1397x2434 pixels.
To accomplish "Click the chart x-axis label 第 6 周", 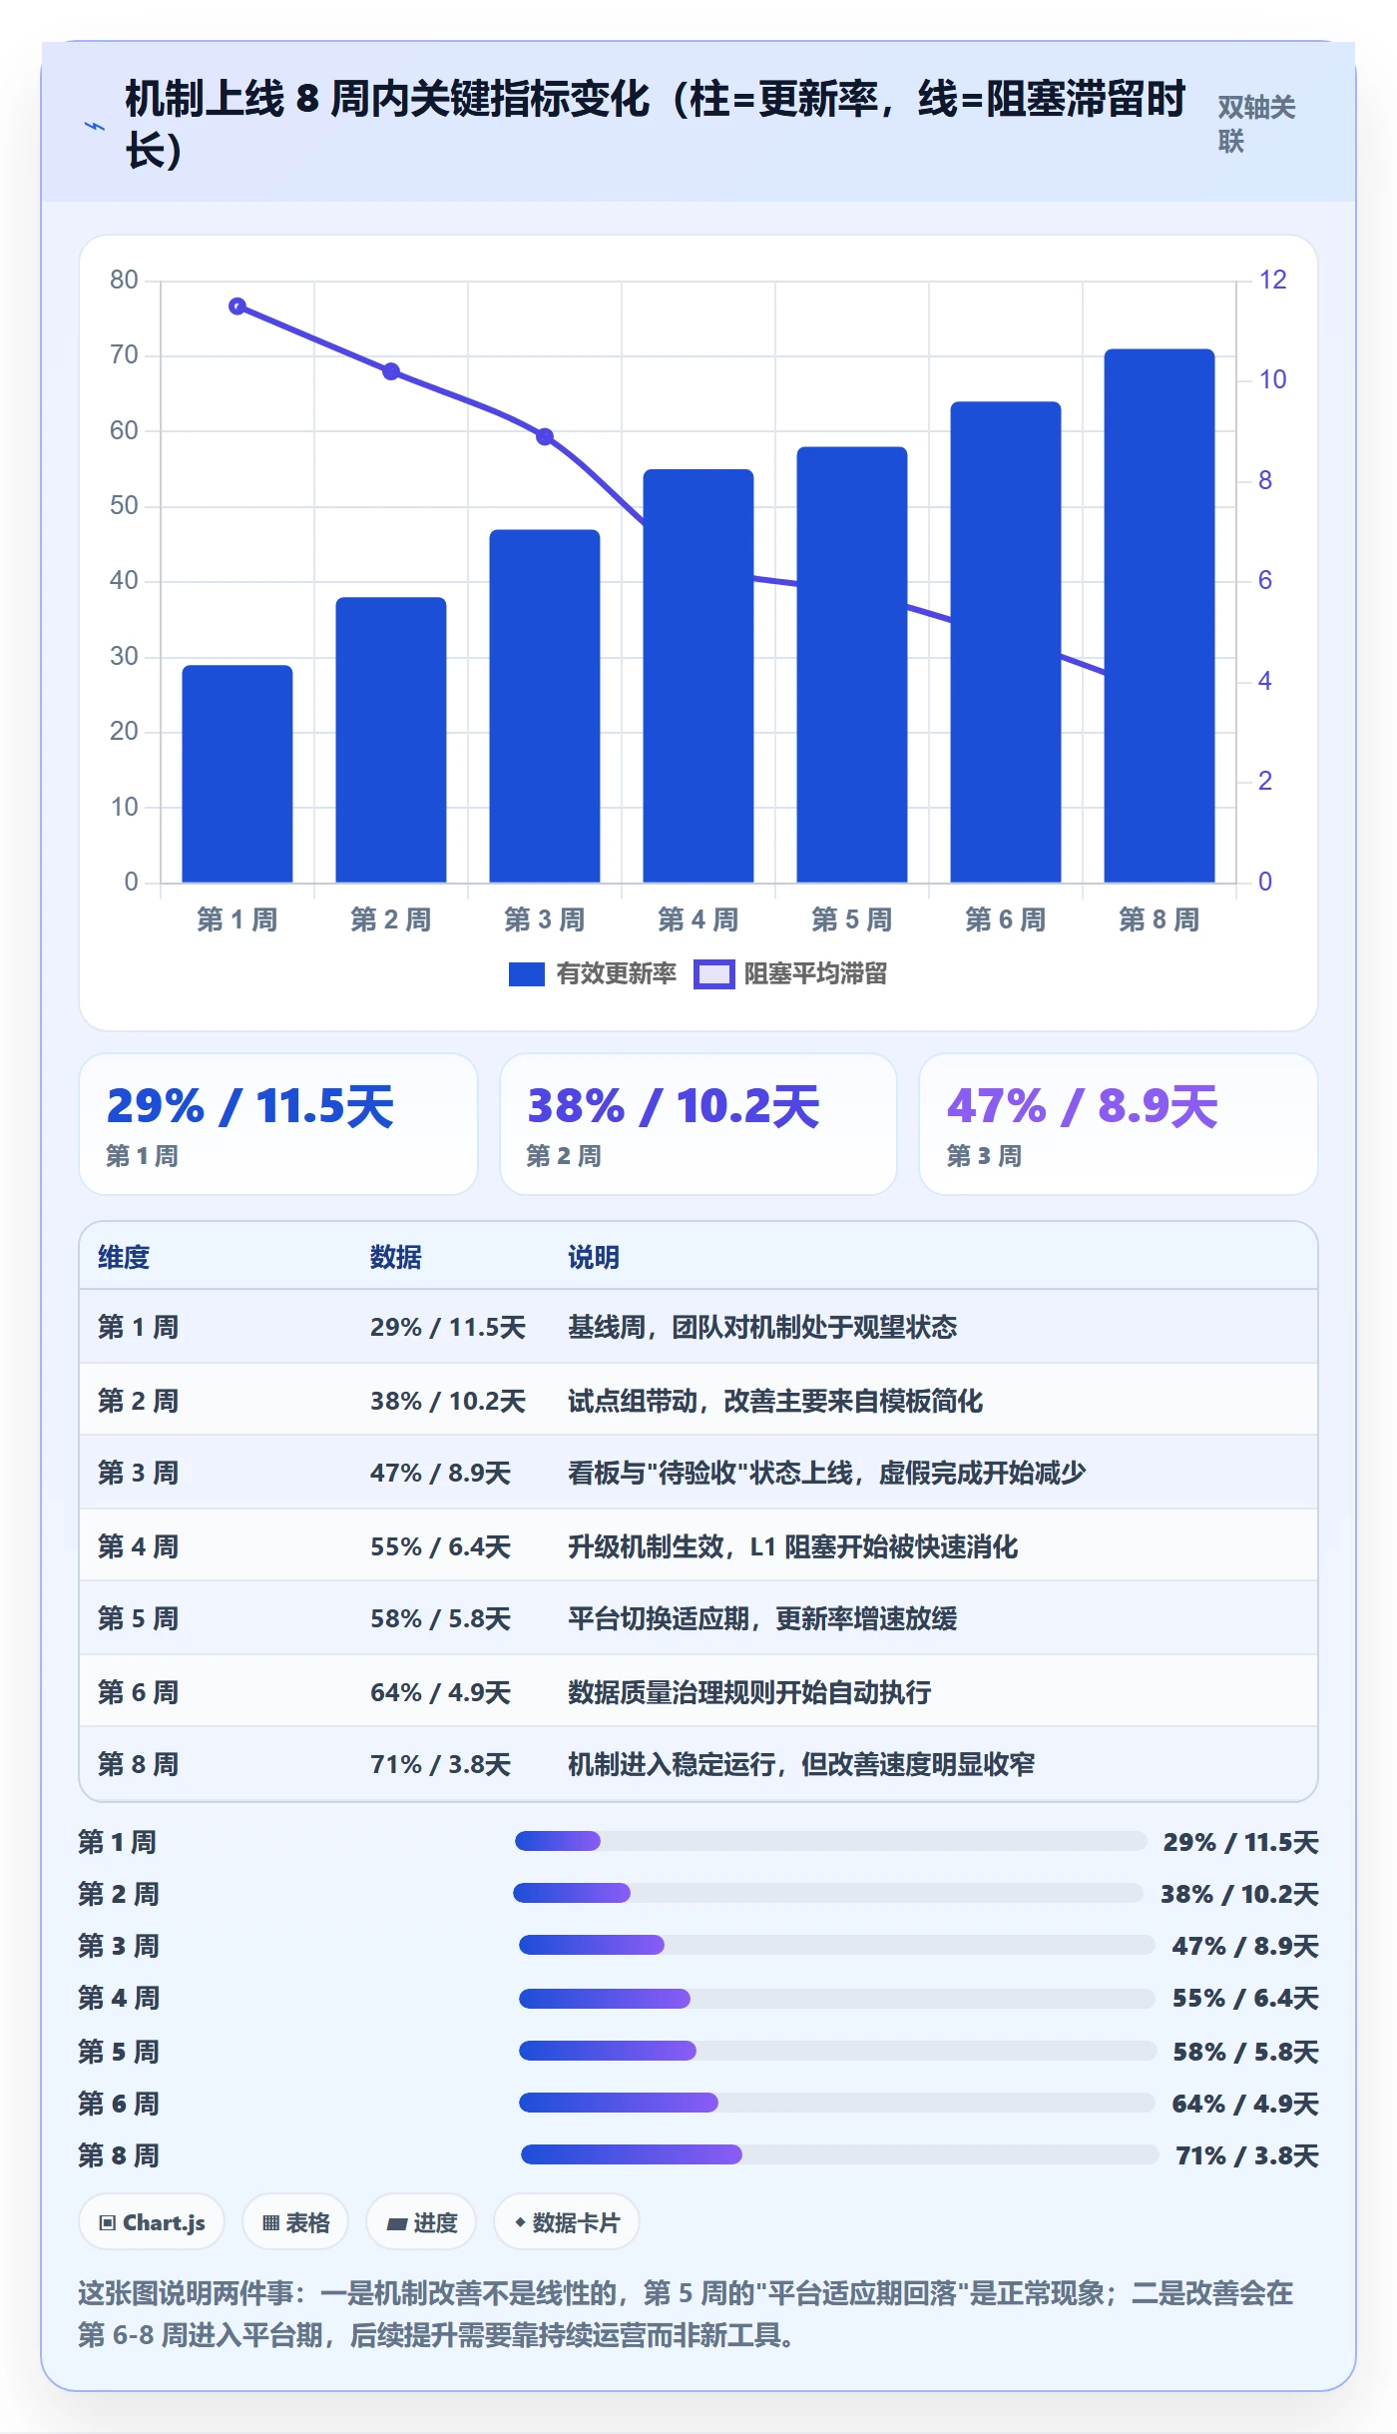I will coord(1006,919).
